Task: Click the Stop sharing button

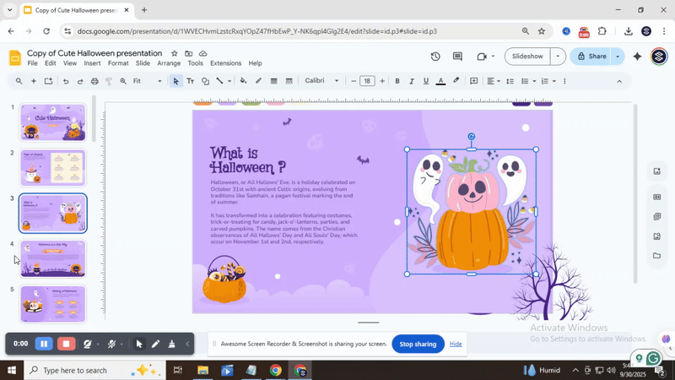Action: [x=418, y=344]
